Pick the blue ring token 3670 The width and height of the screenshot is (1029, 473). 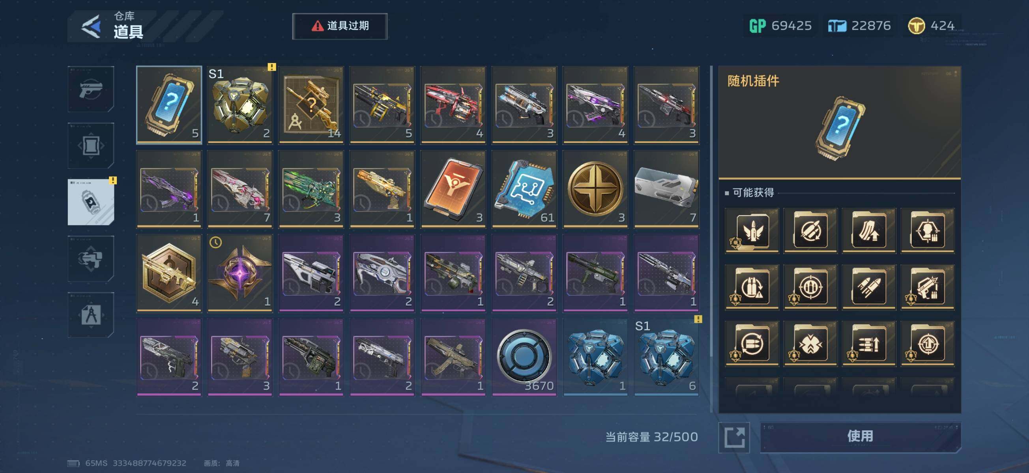pyautogui.click(x=524, y=357)
